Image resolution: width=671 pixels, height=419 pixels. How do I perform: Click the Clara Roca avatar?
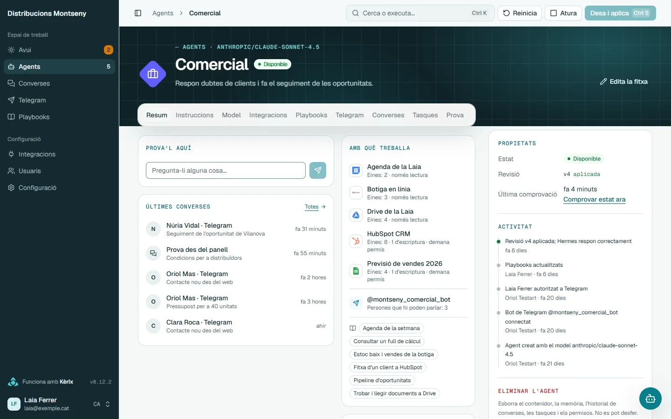(x=153, y=326)
